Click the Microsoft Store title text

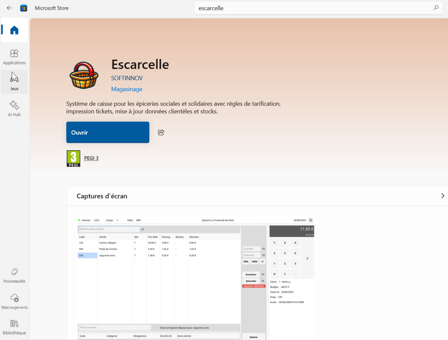click(x=52, y=8)
